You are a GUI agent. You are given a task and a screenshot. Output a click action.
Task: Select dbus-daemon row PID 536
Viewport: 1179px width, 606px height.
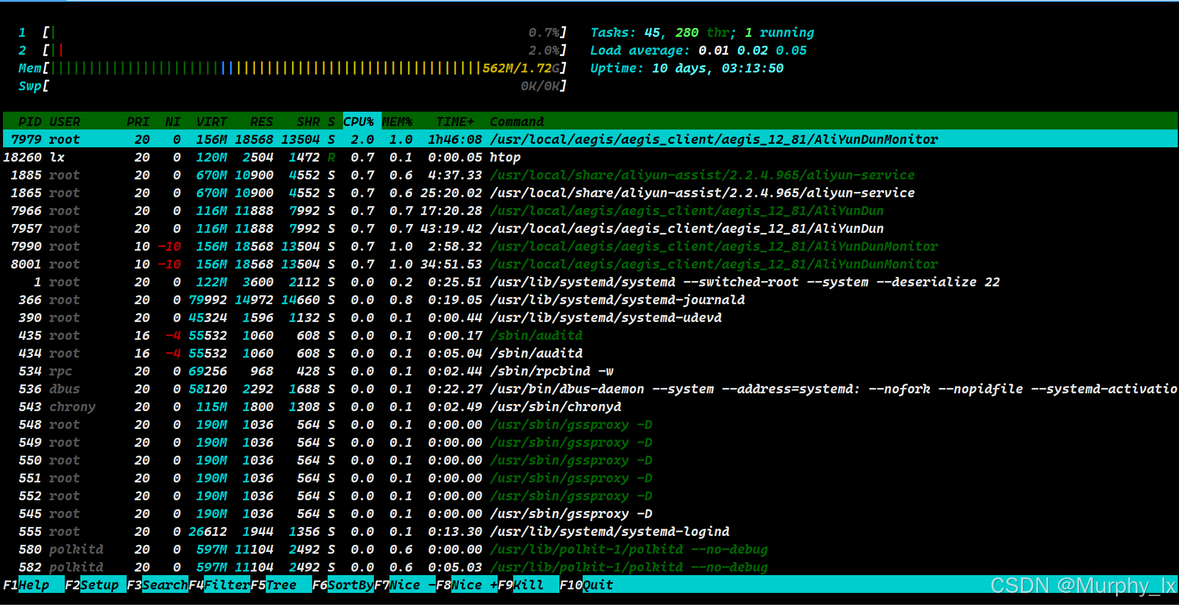pos(590,389)
